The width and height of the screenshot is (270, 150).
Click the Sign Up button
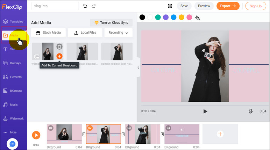pyautogui.click(x=256, y=6)
